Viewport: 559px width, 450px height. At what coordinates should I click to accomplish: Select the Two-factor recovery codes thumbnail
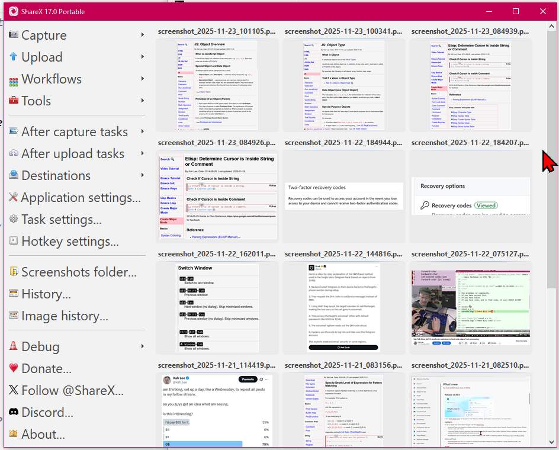click(345, 197)
